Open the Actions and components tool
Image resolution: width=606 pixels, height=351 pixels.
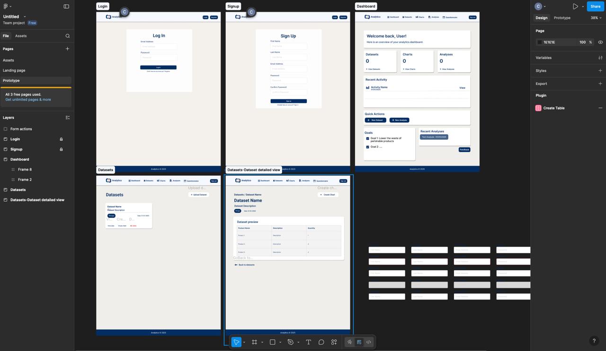coord(334,342)
